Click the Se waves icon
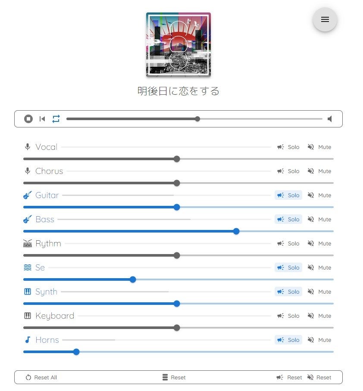363x391 pixels. click(x=28, y=267)
